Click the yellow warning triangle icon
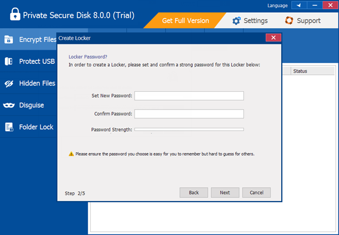The width and height of the screenshot is (339, 235). click(71, 154)
